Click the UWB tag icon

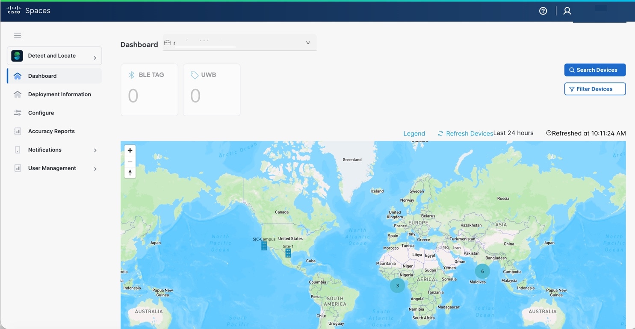pos(194,75)
